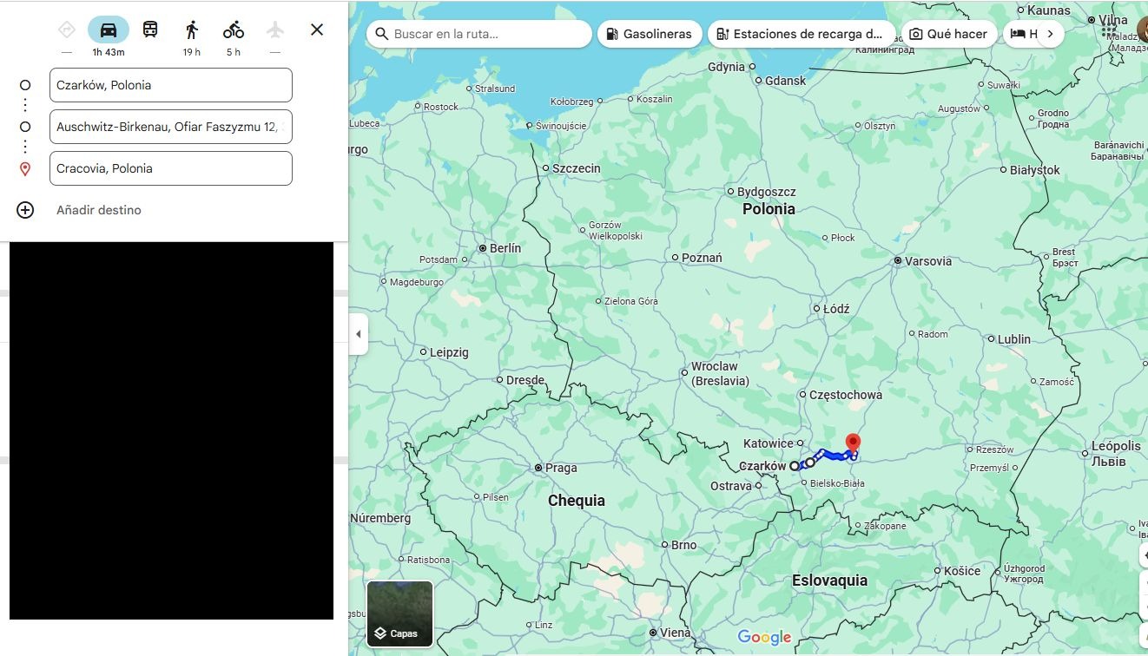The height and width of the screenshot is (656, 1148).
Task: Click Bielsko-Biała city label
Action: click(836, 483)
